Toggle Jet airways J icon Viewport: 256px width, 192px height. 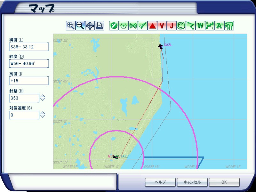172,26
